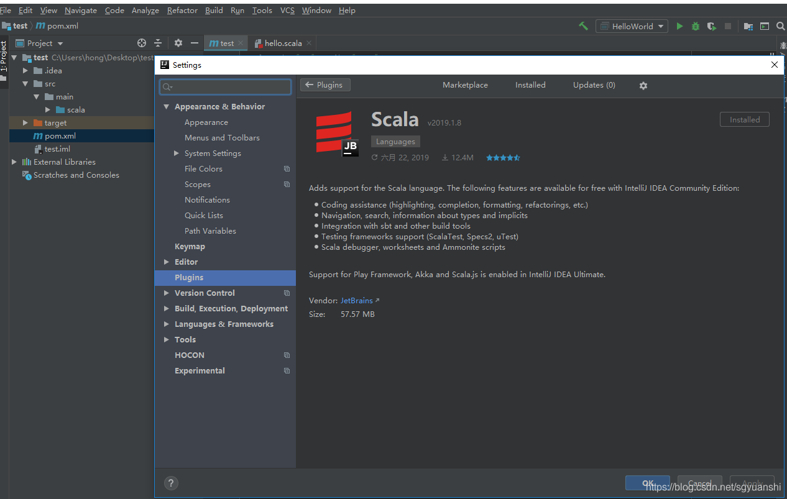Click the build hammer icon

(x=582, y=25)
